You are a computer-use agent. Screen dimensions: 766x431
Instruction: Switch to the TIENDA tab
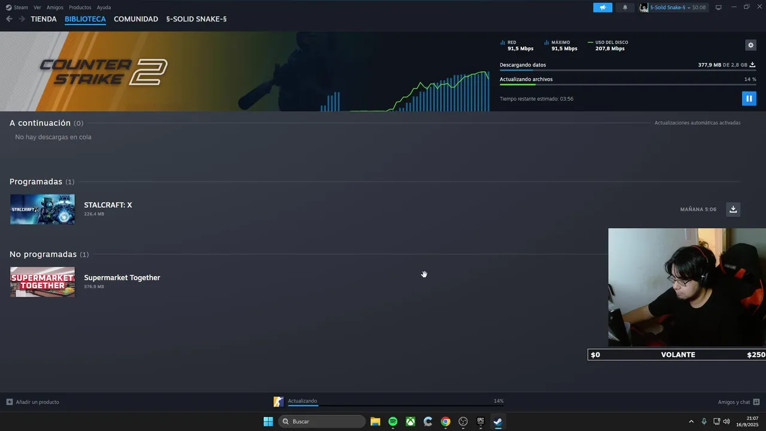[44, 19]
